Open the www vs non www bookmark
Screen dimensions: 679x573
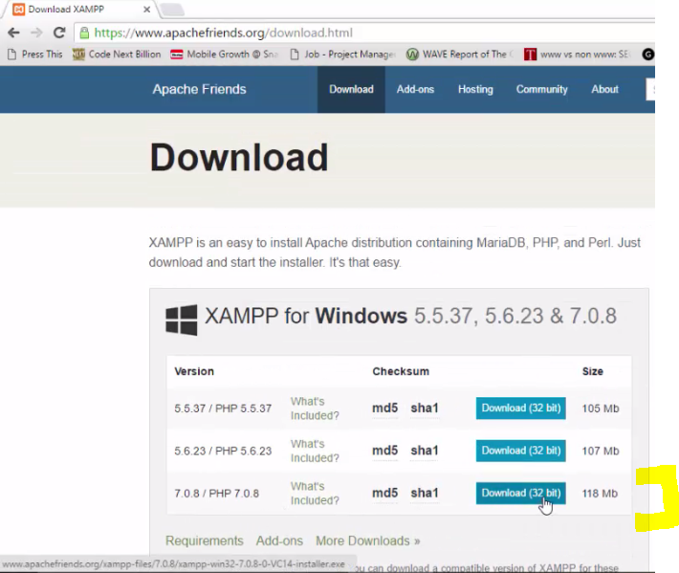pos(577,55)
